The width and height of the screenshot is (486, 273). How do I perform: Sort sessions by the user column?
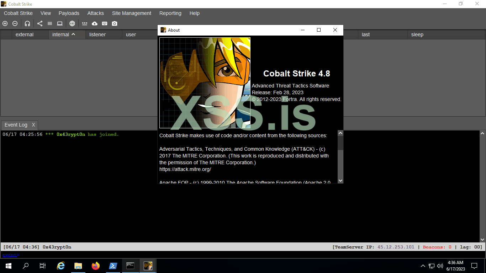(x=140, y=34)
